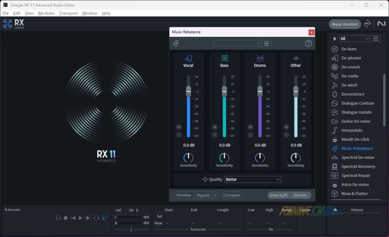
Task: Expand the All module filter dropdown
Action: click(x=355, y=39)
